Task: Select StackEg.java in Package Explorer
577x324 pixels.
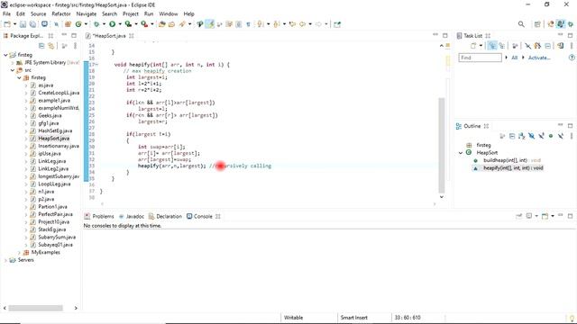Action: tap(52, 229)
